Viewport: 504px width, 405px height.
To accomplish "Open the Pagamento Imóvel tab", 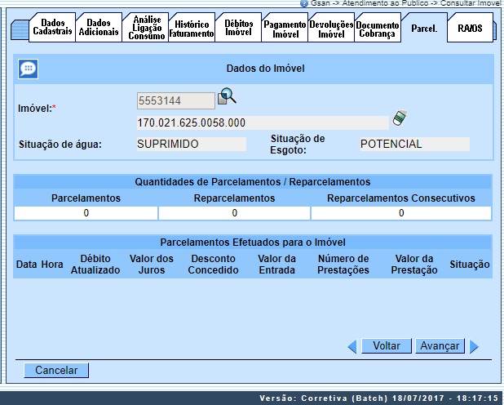I will [285, 29].
